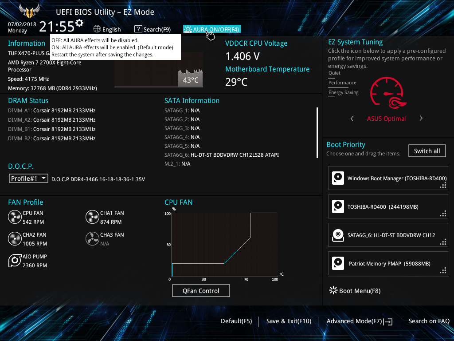
Task: Open the English language selector
Action: [107, 29]
